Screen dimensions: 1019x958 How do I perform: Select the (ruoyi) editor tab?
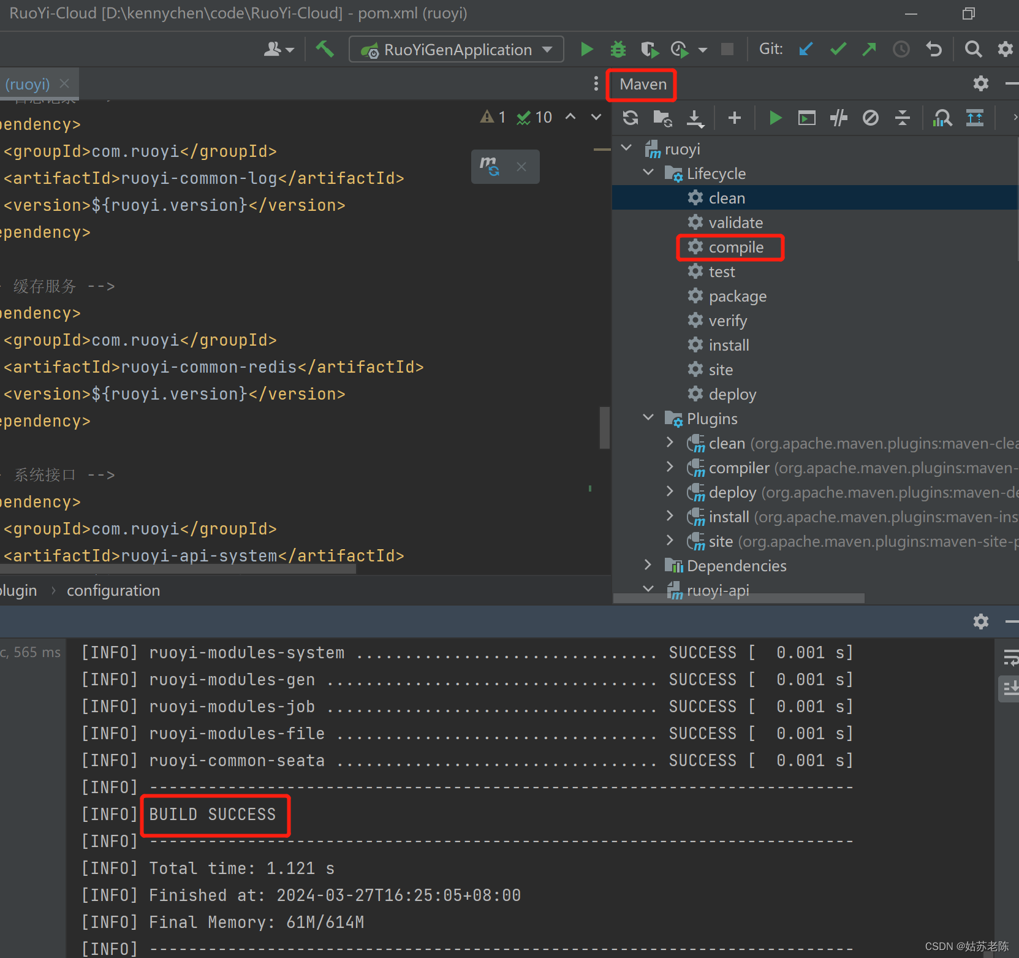coord(27,84)
